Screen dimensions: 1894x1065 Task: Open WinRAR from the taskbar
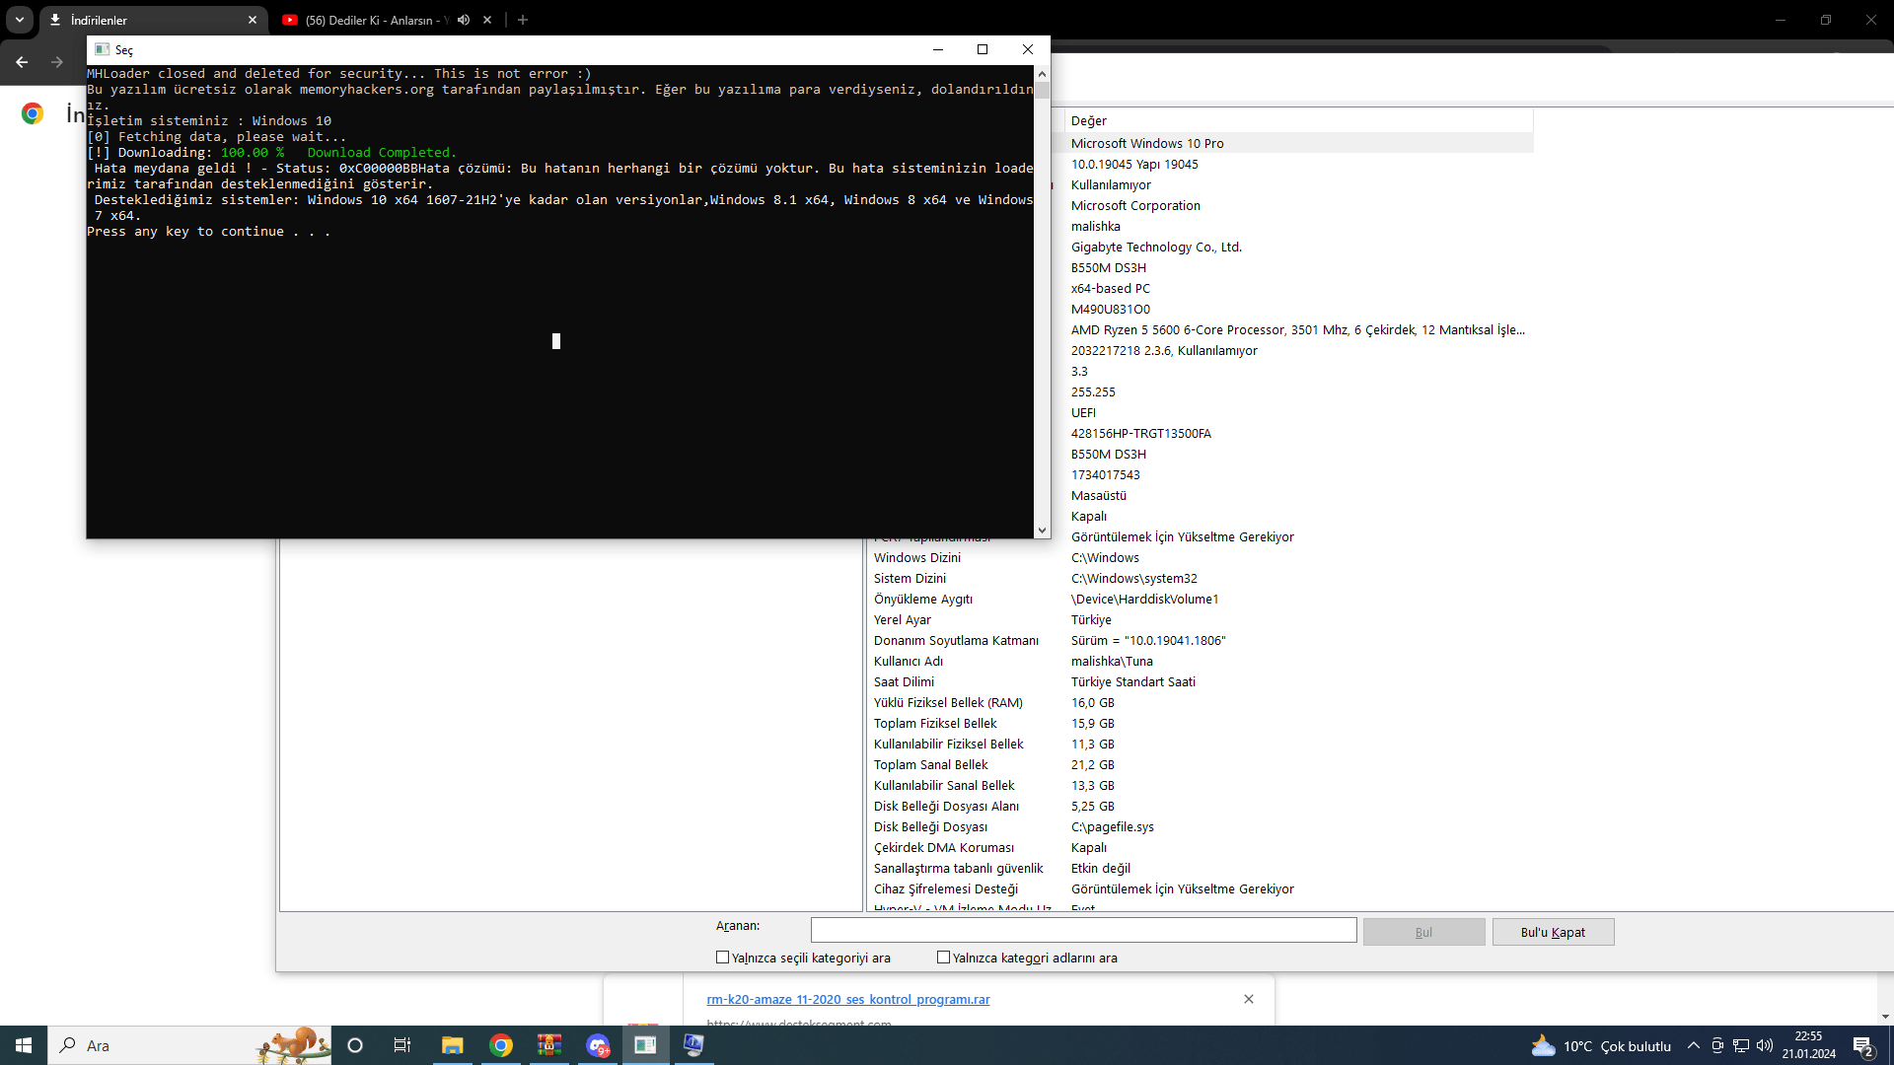[549, 1045]
